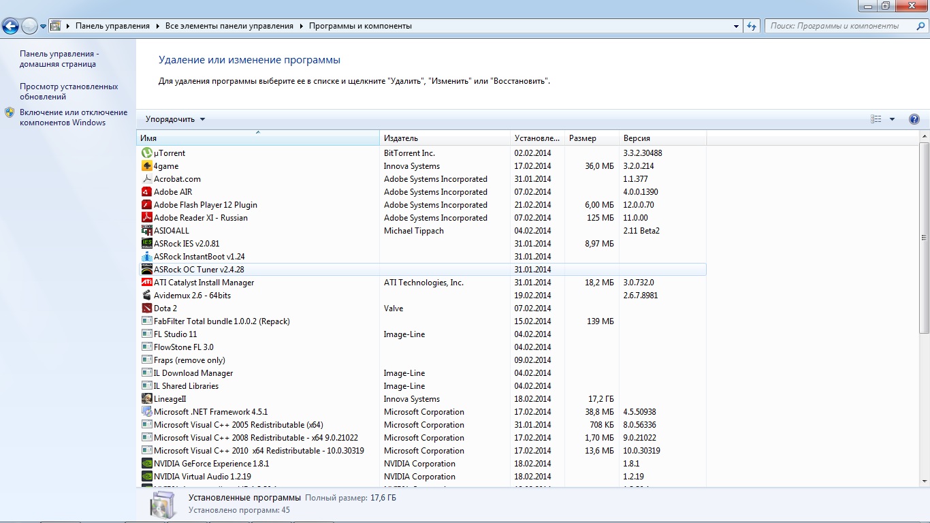The image size is (930, 523).
Task: Click the FL Studio 11 icon
Action: 146,334
